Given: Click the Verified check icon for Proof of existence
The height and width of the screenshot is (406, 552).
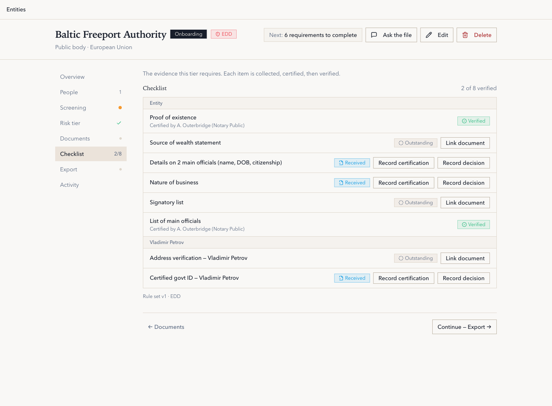Looking at the screenshot, I should (464, 121).
